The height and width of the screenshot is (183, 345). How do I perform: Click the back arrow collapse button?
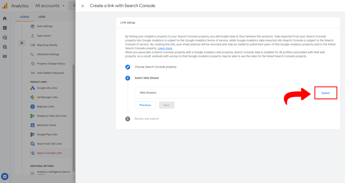pyautogui.click(x=22, y=43)
